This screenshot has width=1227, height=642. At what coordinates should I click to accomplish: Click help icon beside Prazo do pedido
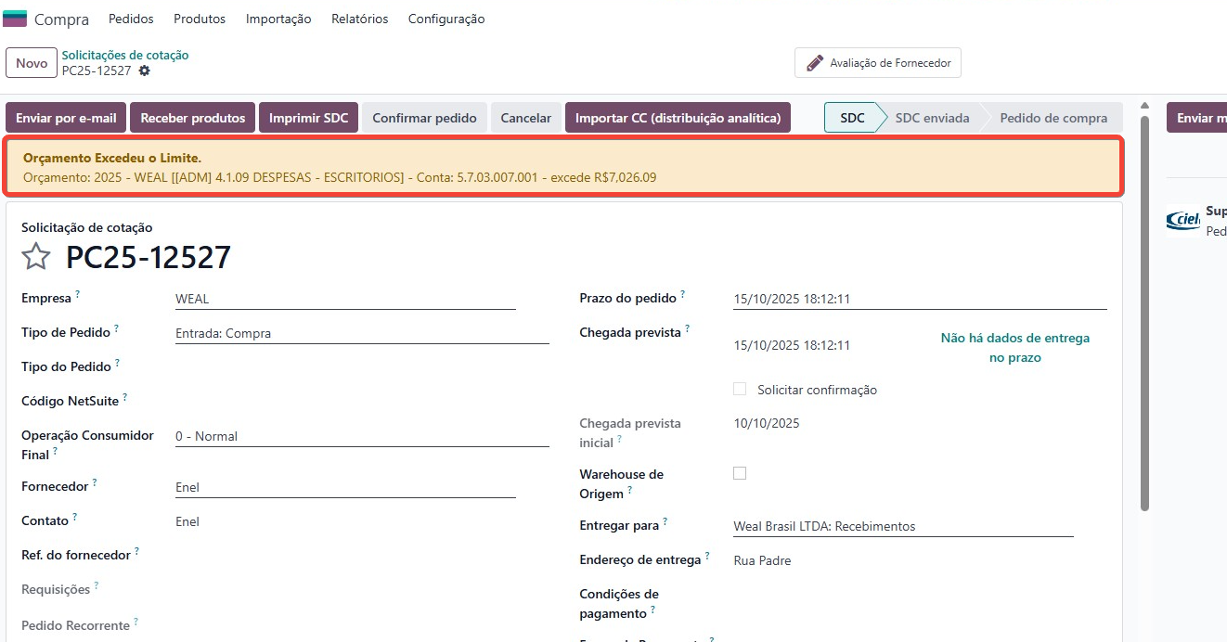pos(683,294)
